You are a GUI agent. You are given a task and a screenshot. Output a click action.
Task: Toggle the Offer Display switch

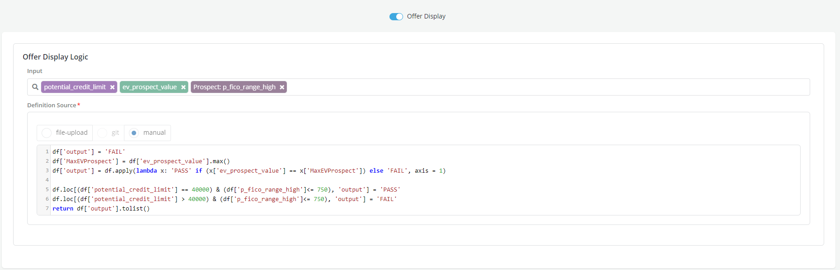click(396, 17)
